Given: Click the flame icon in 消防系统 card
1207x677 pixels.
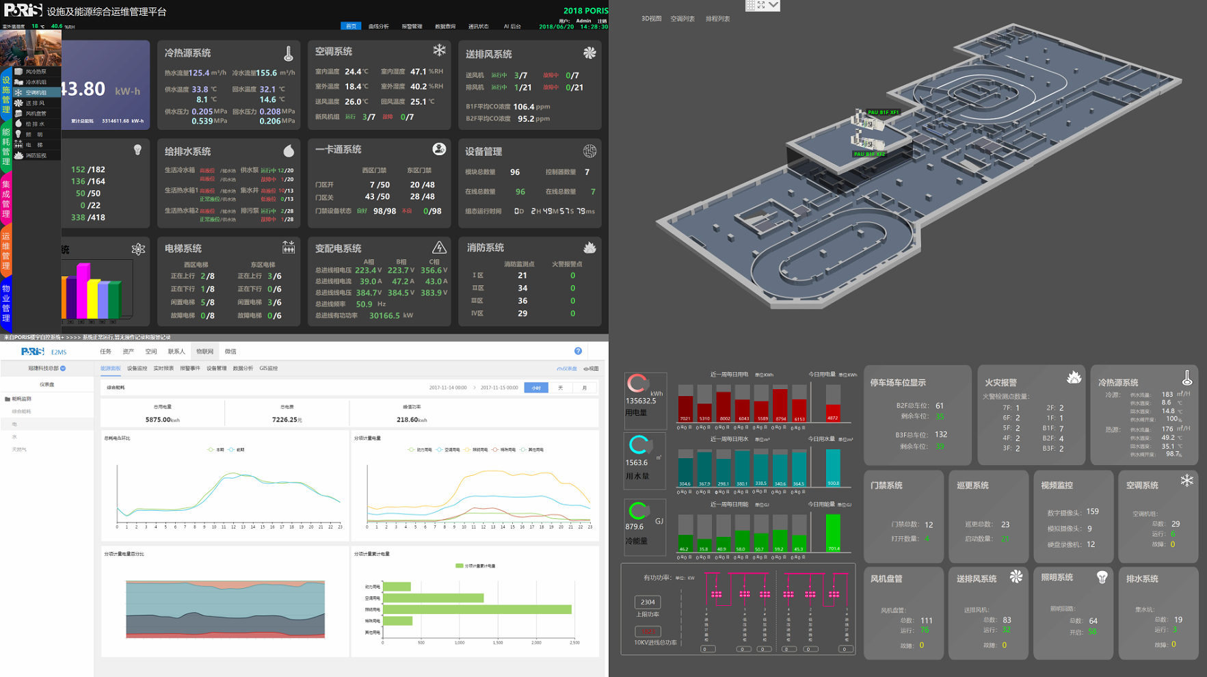Looking at the screenshot, I should point(589,247).
